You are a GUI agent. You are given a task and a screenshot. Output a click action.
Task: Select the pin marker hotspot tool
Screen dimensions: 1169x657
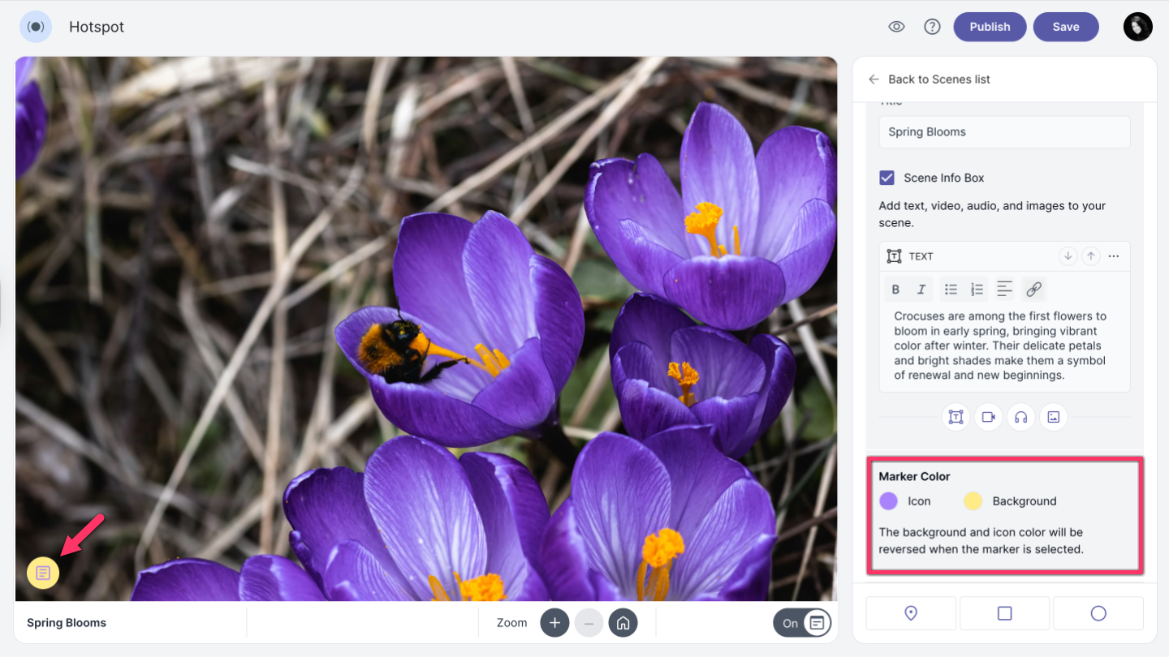coord(911,613)
